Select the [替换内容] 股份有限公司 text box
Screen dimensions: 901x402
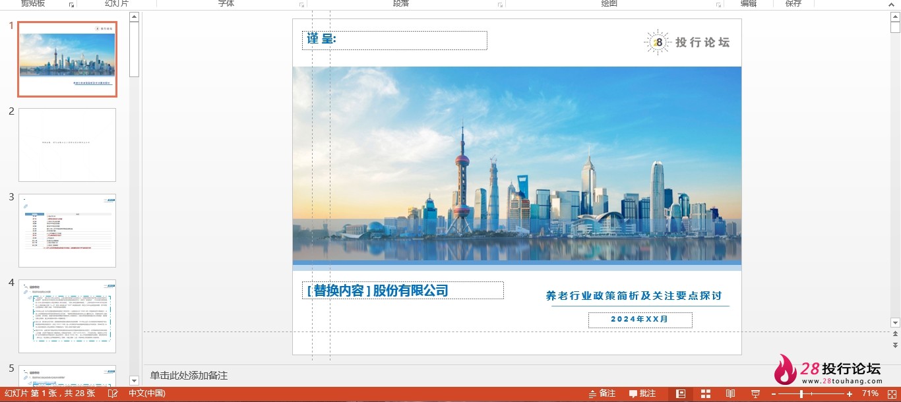tap(402, 290)
